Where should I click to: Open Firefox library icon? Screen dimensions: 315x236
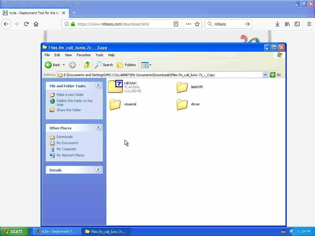[287, 24]
